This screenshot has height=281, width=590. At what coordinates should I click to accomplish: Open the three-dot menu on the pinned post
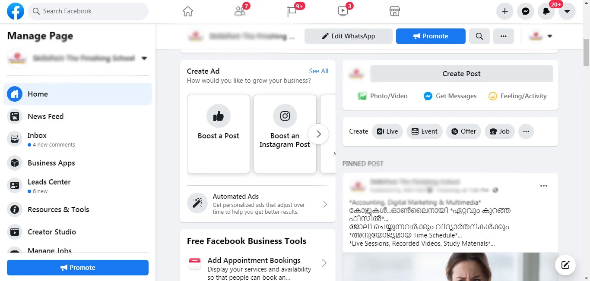click(543, 186)
